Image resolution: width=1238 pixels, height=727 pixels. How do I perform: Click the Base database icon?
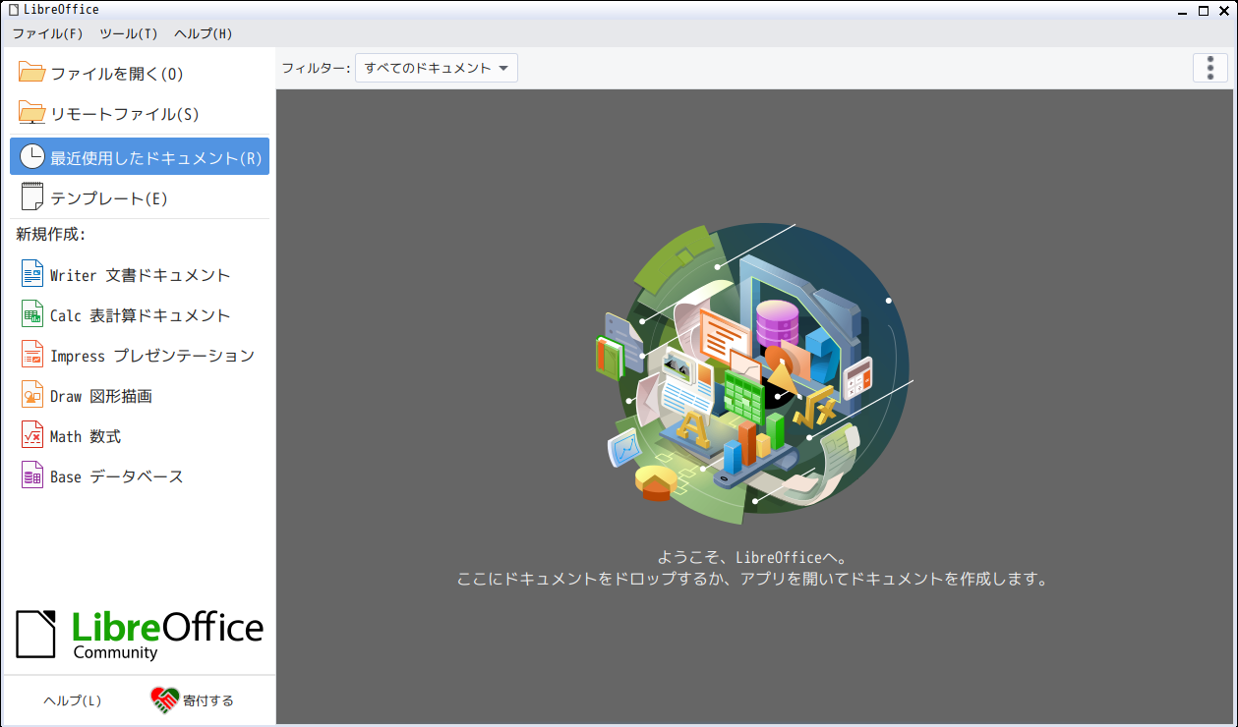(32, 475)
